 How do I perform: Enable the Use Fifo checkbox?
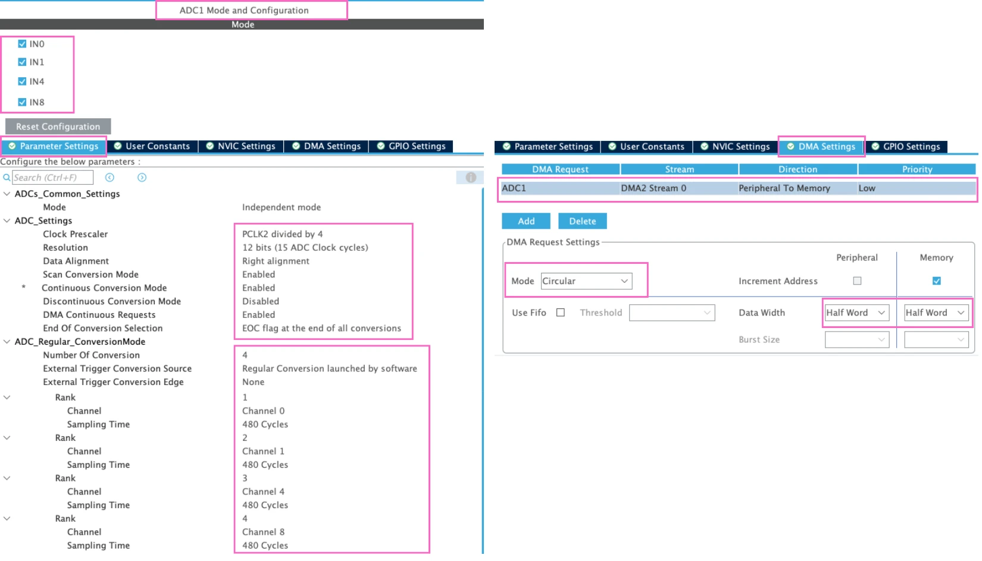point(560,312)
